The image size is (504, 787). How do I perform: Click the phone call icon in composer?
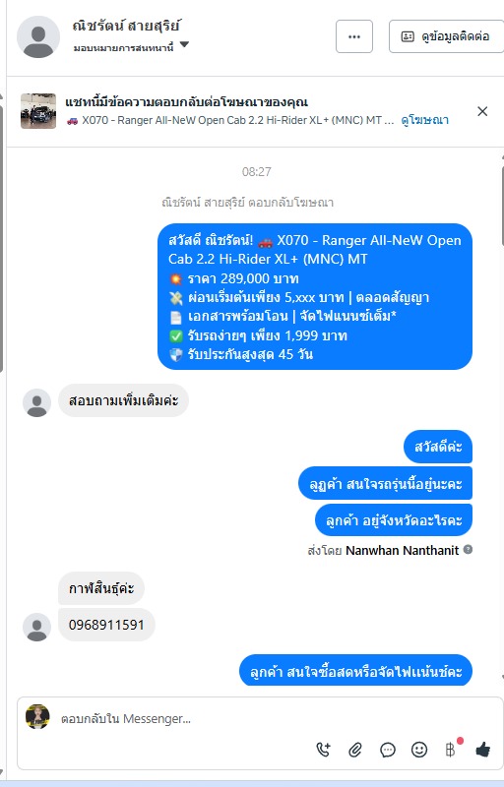pos(323,750)
